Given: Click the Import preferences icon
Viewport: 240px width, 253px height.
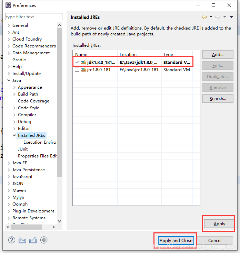Looking at the screenshot, I should pos(22,240).
